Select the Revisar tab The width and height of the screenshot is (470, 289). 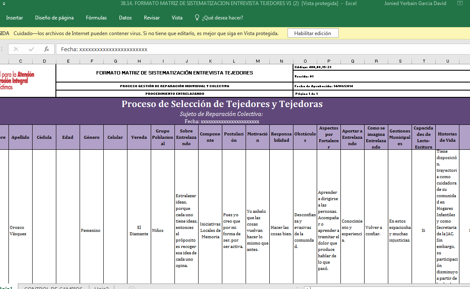pos(152,18)
